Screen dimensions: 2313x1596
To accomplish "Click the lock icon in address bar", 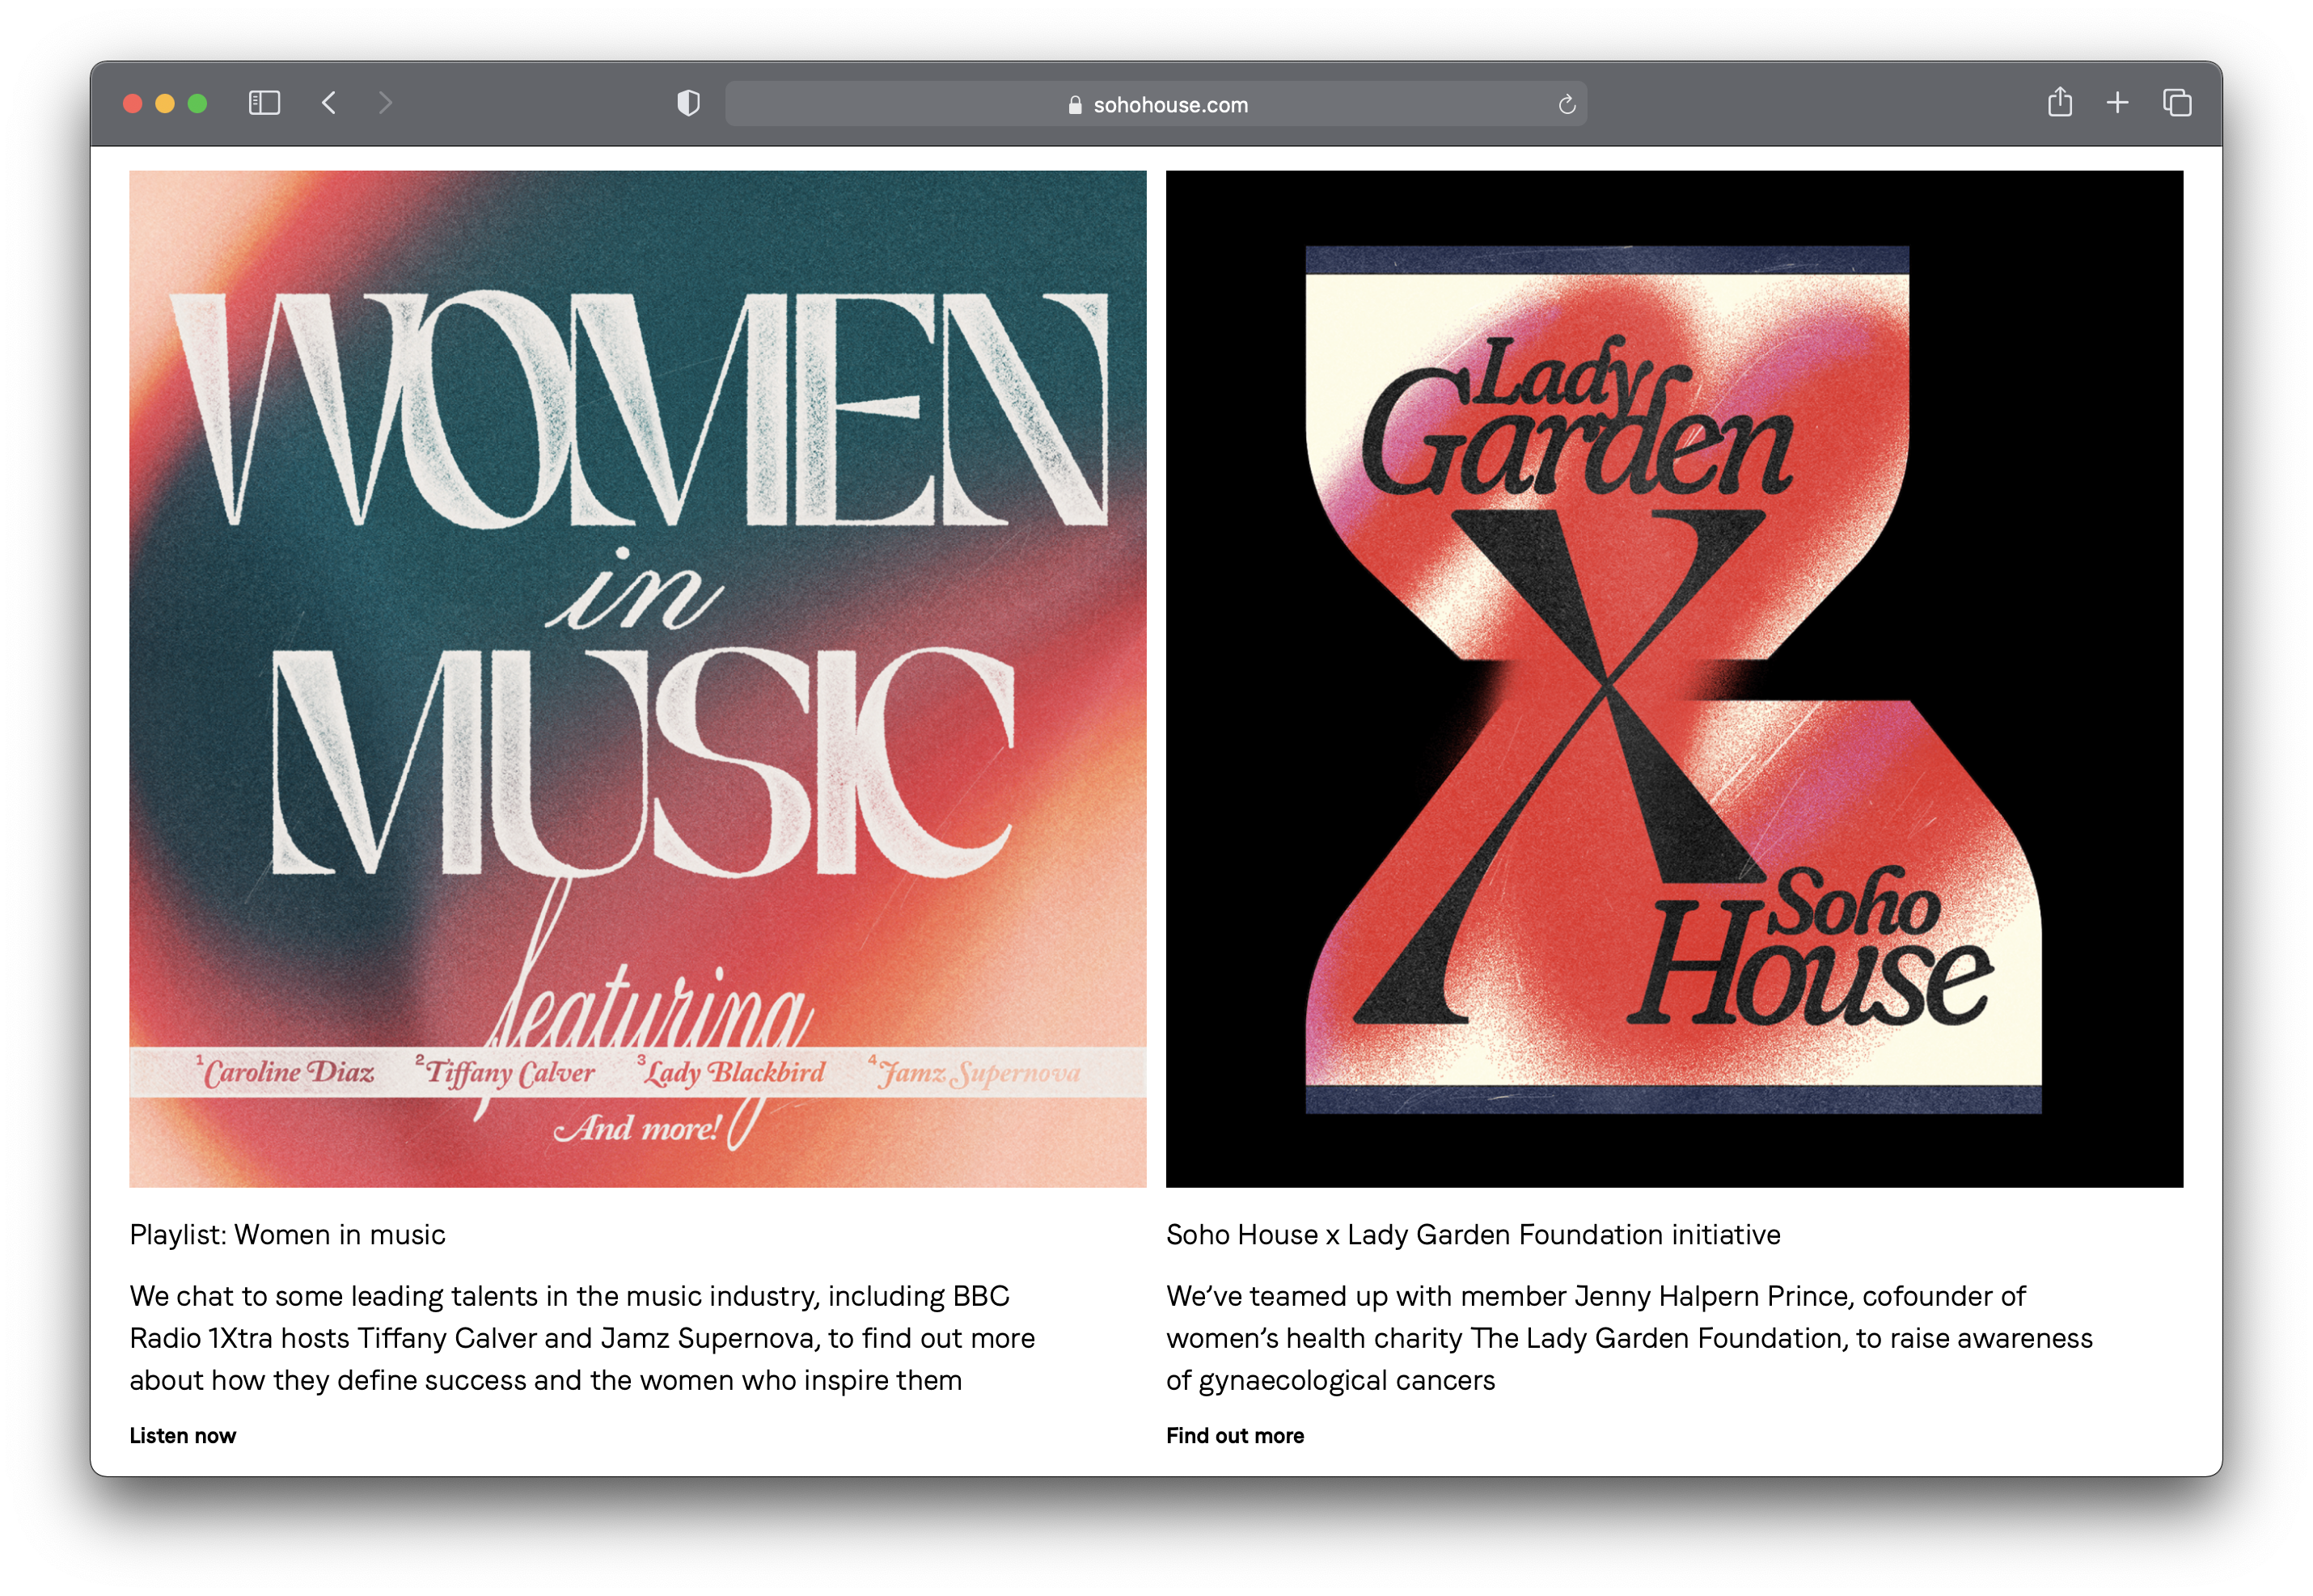I will click(1075, 105).
